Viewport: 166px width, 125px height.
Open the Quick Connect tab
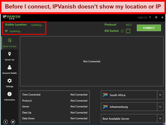tap(9, 43)
